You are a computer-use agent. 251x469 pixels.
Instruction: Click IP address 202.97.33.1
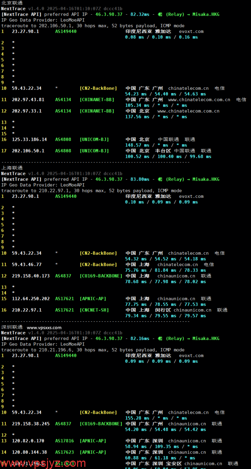click(x=26, y=111)
